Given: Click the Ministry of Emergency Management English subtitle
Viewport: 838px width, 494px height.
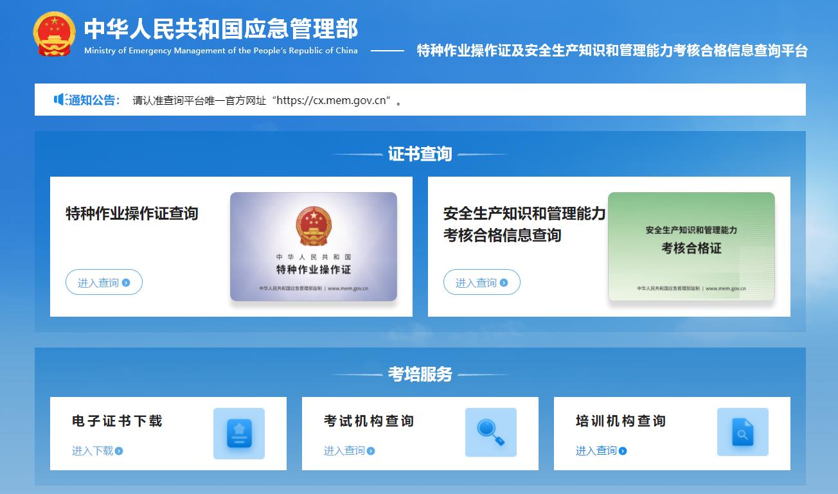Looking at the screenshot, I should (221, 51).
